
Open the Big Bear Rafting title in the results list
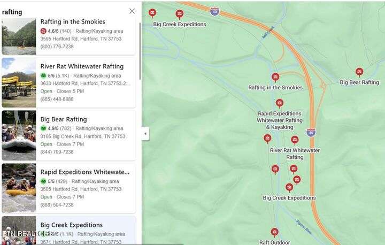pos(64,119)
